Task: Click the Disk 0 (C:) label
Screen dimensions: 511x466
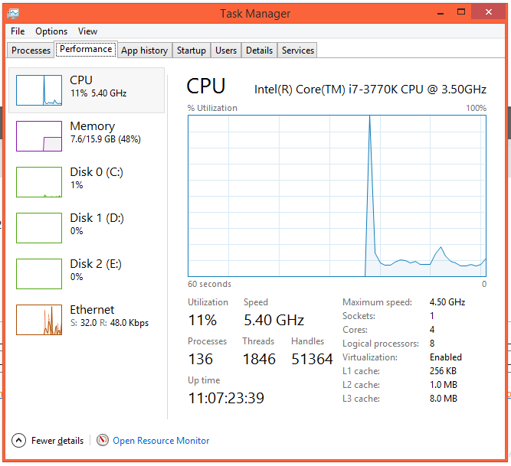Action: pyautogui.click(x=97, y=172)
